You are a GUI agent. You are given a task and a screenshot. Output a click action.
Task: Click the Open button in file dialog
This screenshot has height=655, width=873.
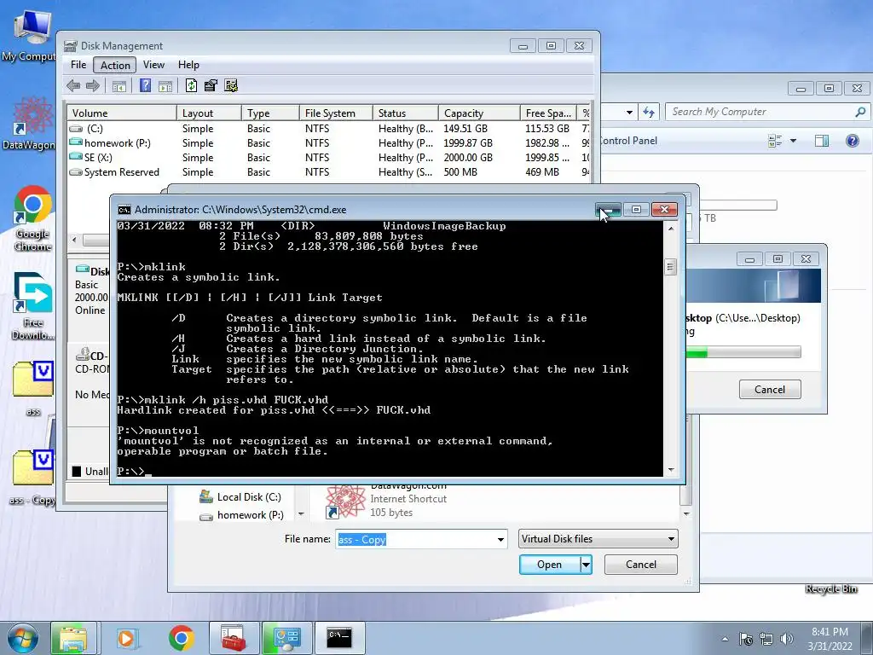click(550, 565)
